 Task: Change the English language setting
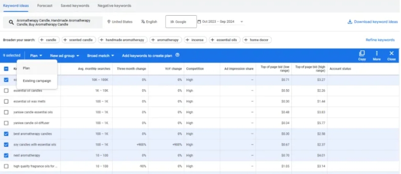coord(149,22)
